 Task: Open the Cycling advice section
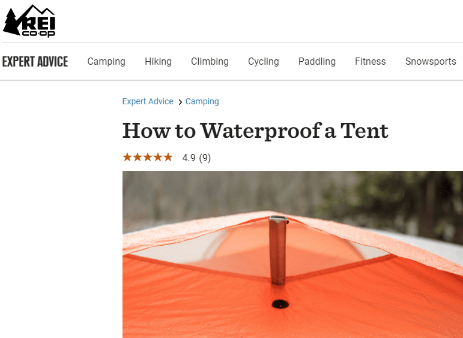pyautogui.click(x=263, y=62)
